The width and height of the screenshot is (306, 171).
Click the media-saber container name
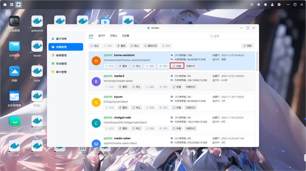click(122, 138)
